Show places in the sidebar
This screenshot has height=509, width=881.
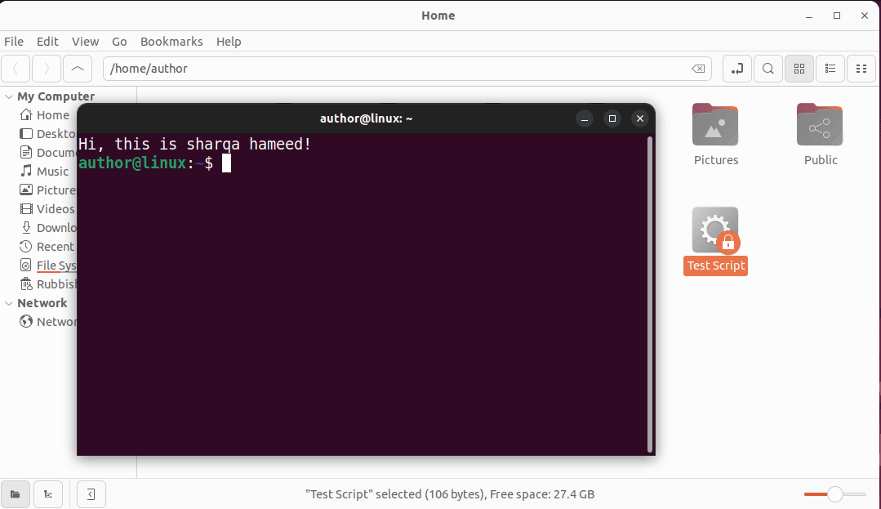16,494
